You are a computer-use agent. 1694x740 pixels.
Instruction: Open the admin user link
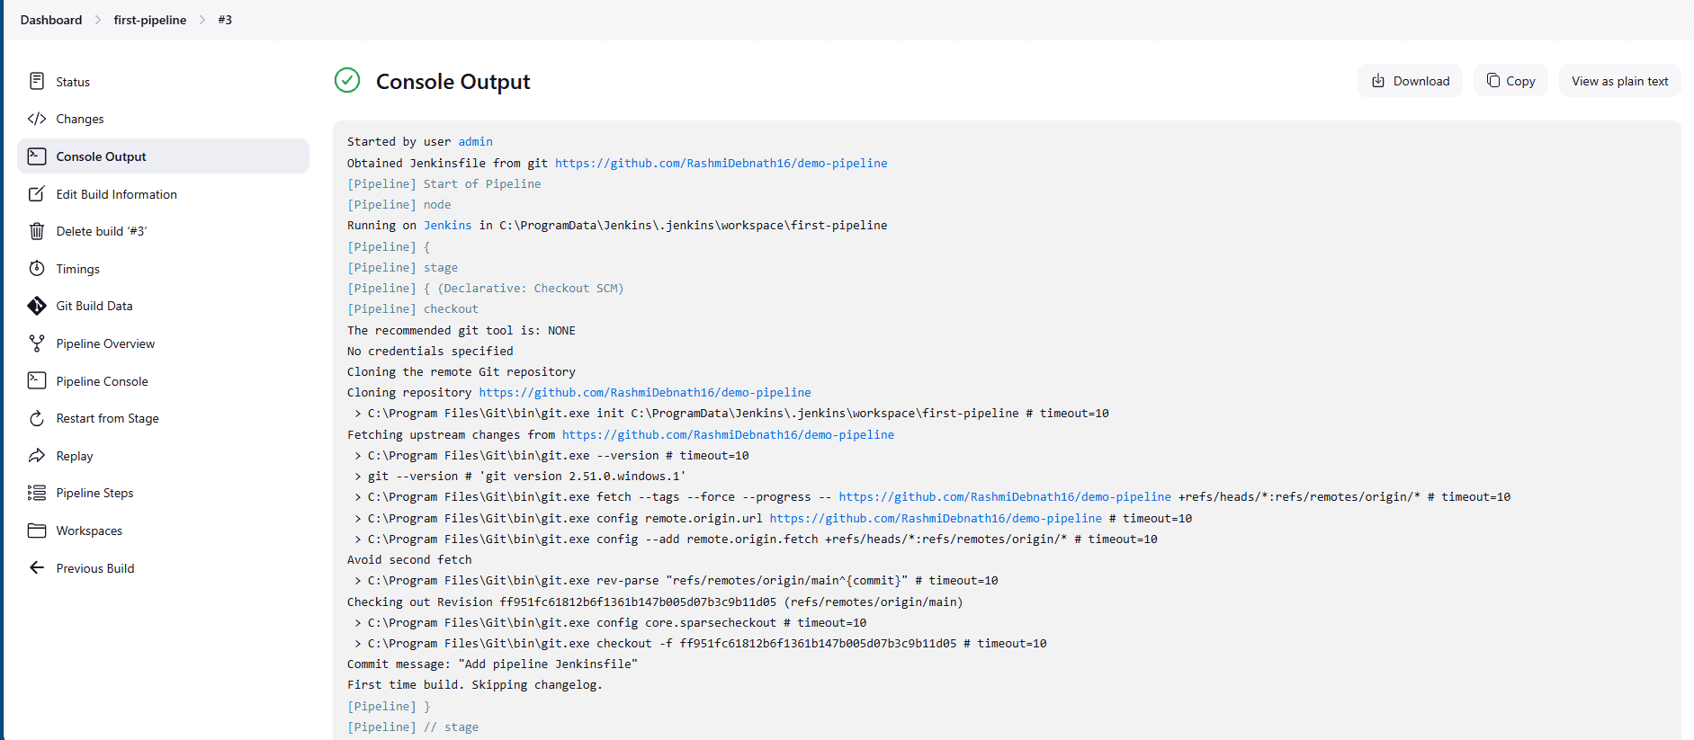point(475,142)
